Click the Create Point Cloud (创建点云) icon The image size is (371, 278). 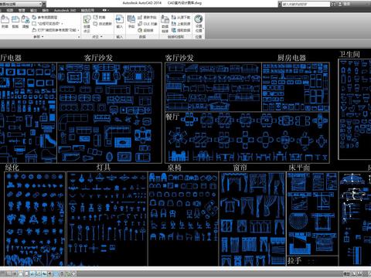tap(87, 23)
